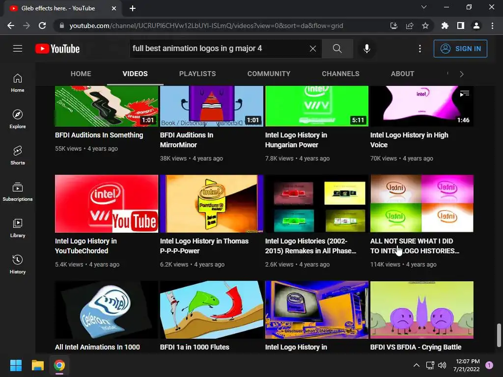
Task: Click the install app icon in address bar
Action: point(393,26)
